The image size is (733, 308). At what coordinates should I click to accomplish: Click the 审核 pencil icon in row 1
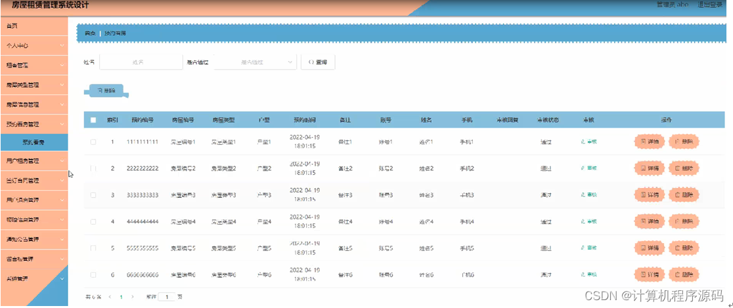click(x=583, y=142)
